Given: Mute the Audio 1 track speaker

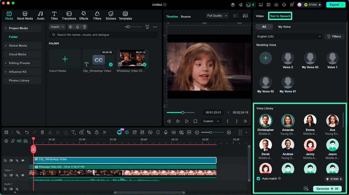Looking at the screenshot, I should (x=11, y=189).
